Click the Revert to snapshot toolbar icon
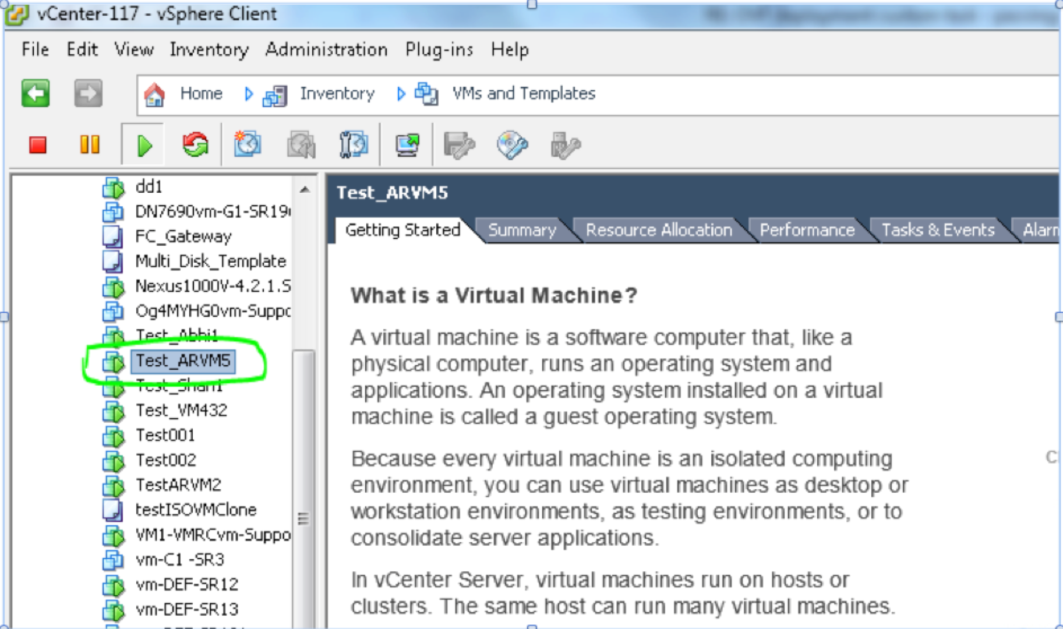The image size is (1063, 629). 301,145
